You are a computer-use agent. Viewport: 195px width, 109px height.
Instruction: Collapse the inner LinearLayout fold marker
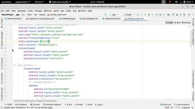coord(12,69)
